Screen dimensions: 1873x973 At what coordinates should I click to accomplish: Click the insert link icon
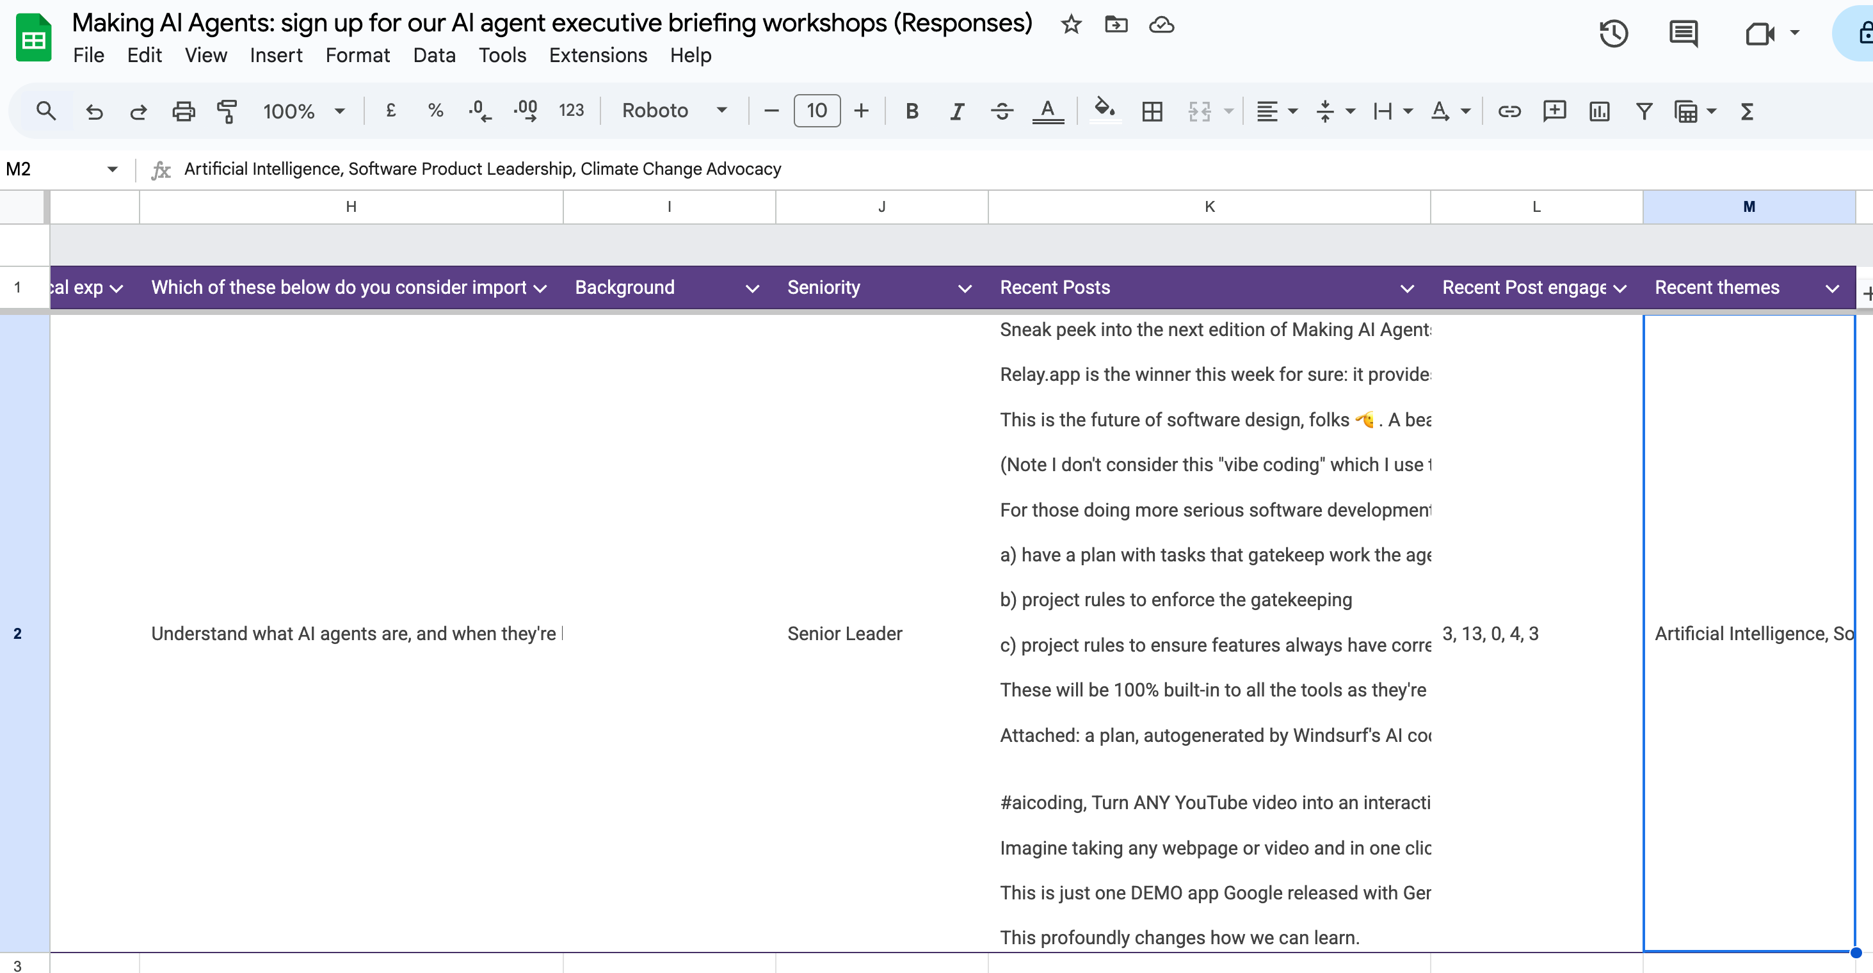tap(1509, 111)
